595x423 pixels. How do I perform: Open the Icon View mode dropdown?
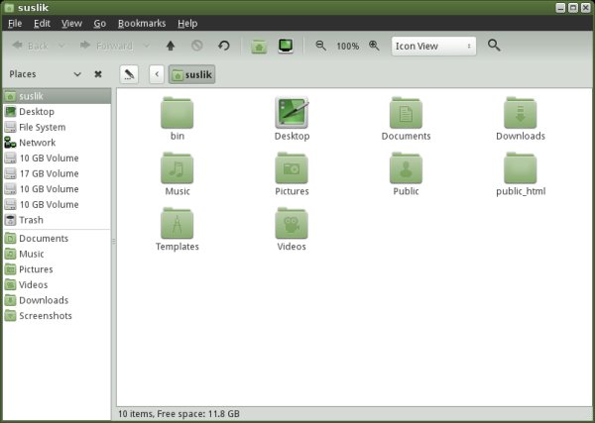[433, 46]
